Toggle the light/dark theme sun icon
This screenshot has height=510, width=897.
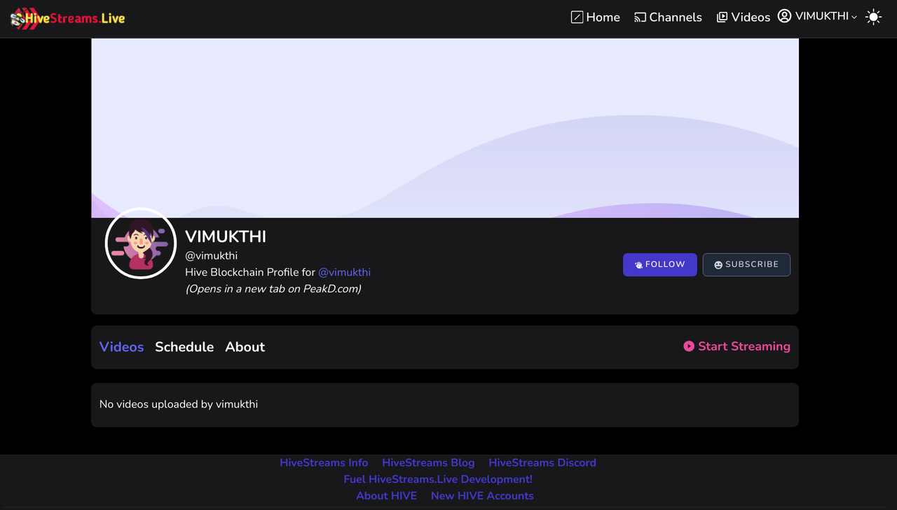pyautogui.click(x=874, y=17)
